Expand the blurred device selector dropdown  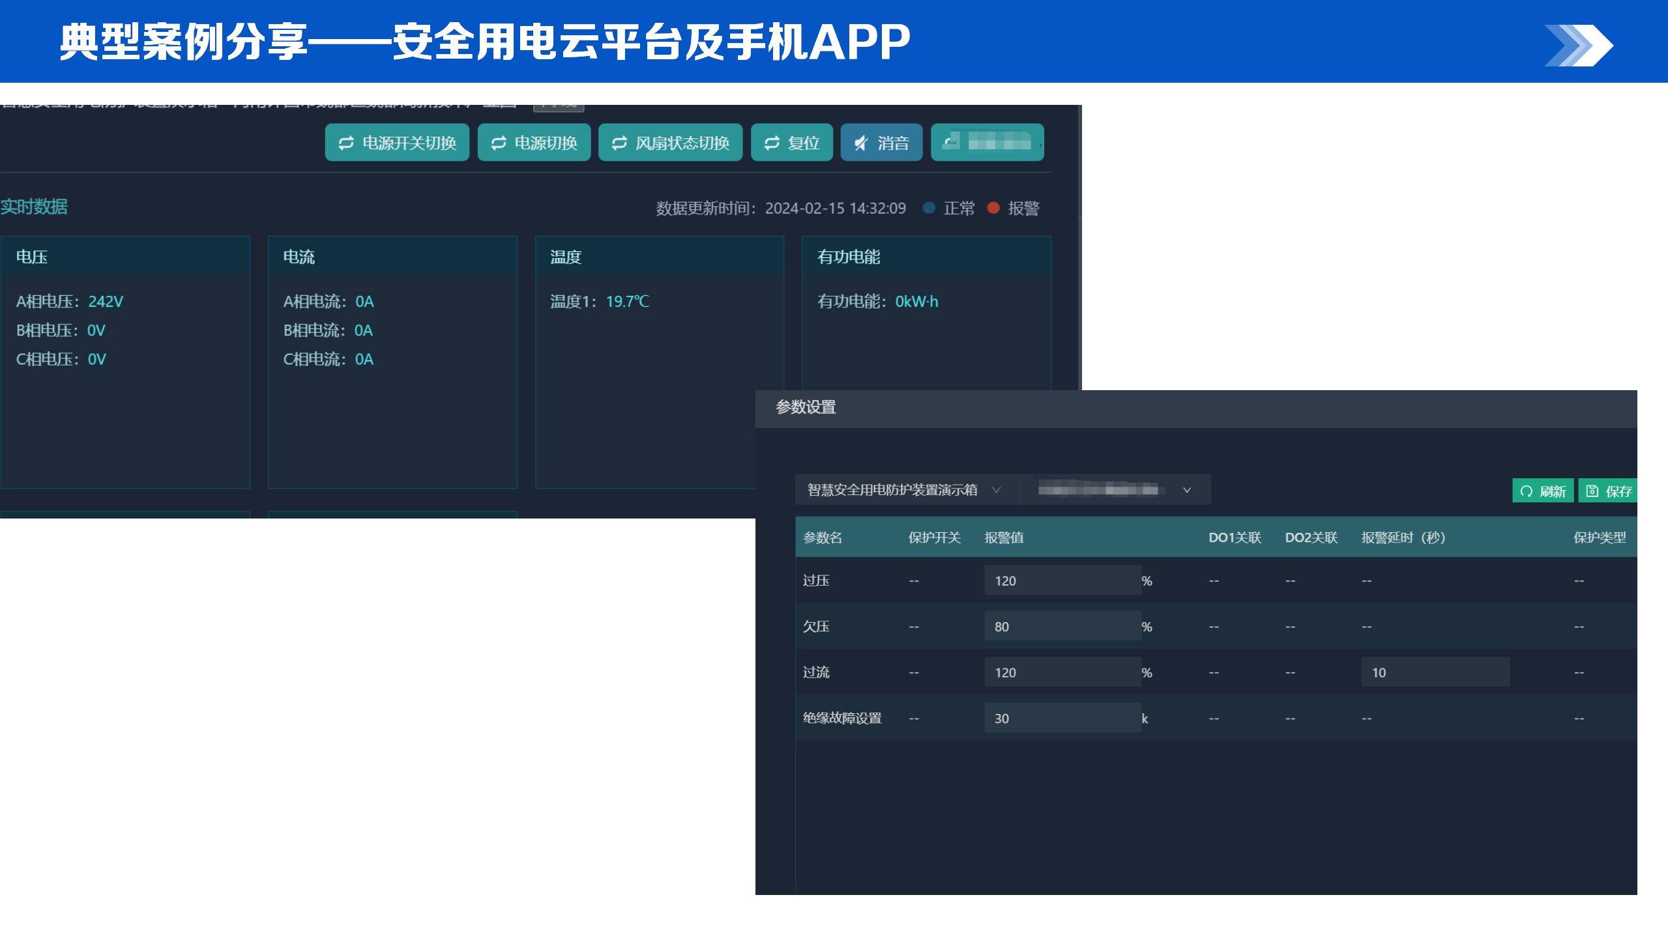click(x=1186, y=490)
